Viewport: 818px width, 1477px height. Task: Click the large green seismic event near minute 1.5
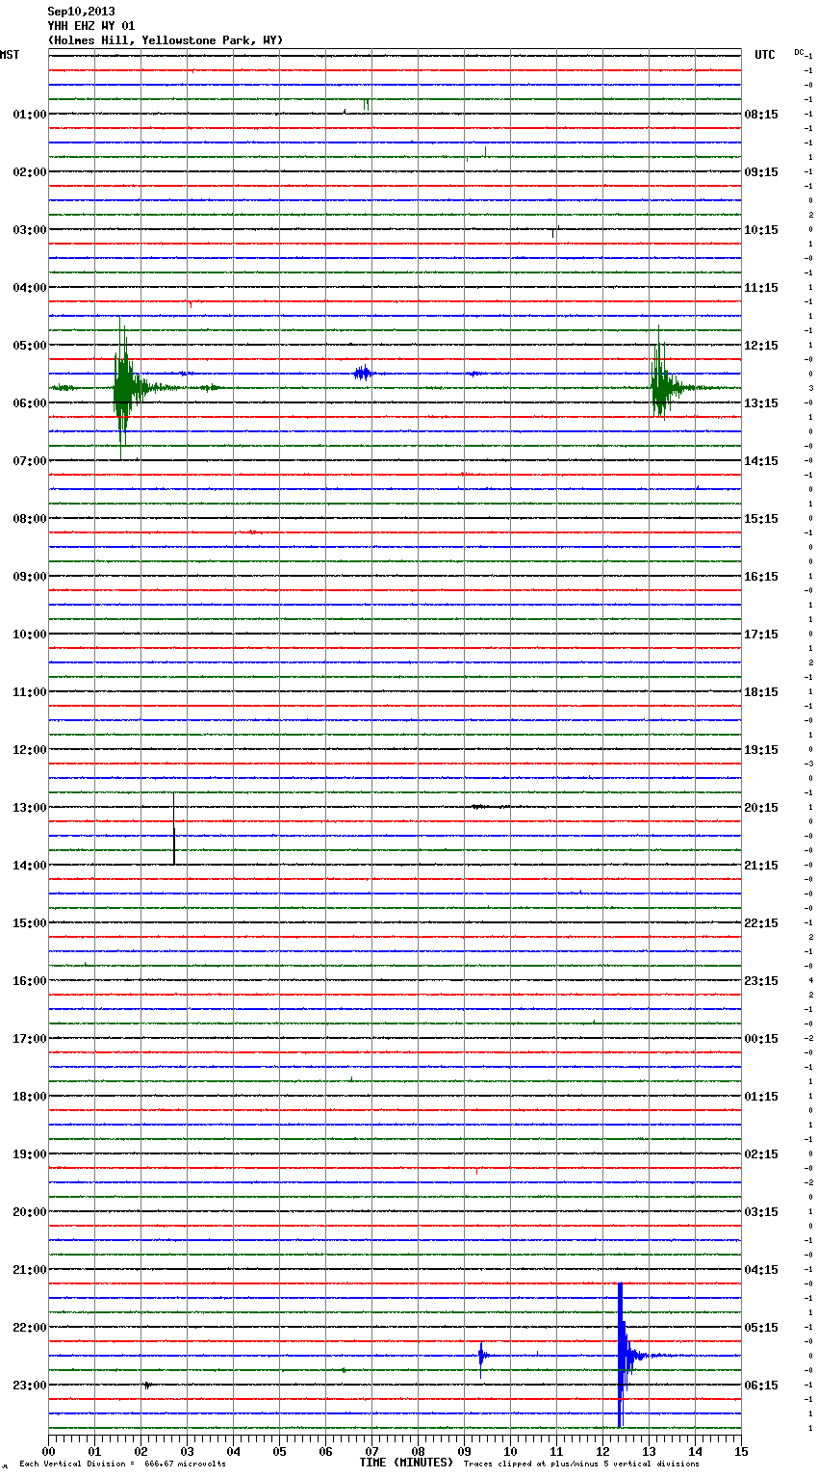[122, 388]
